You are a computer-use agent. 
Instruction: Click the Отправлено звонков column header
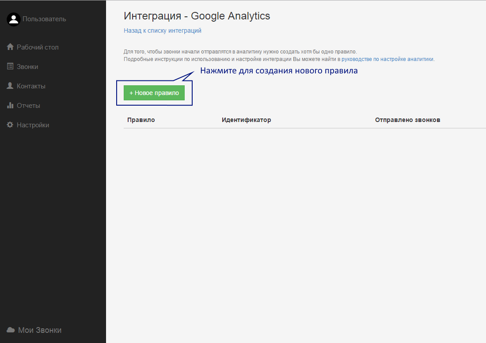tap(408, 120)
